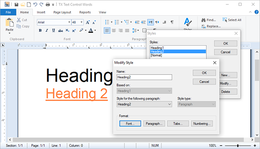260x149 pixels.
Task: Toggle subscript formatting
Action: pos(67,31)
